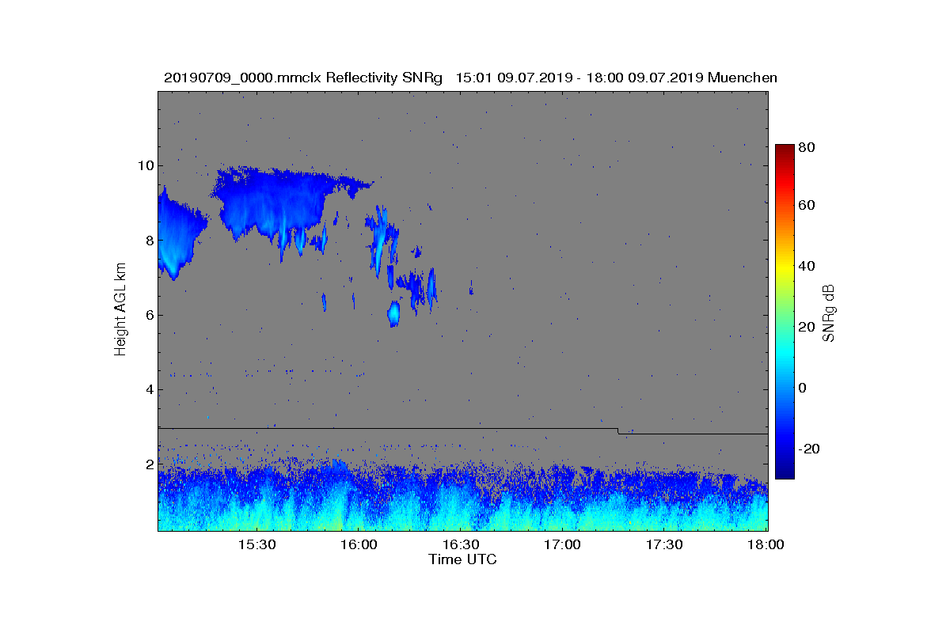The height and width of the screenshot is (633, 950).
Task: Click the 17:00 time tick label
Action: click(563, 545)
